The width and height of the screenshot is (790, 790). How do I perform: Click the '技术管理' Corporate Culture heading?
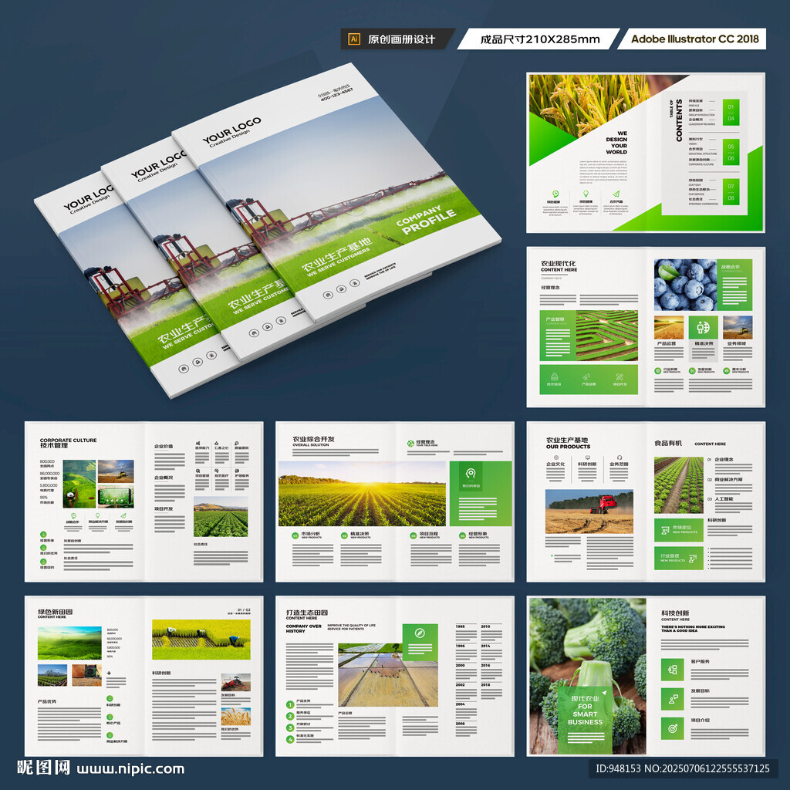pyautogui.click(x=54, y=445)
